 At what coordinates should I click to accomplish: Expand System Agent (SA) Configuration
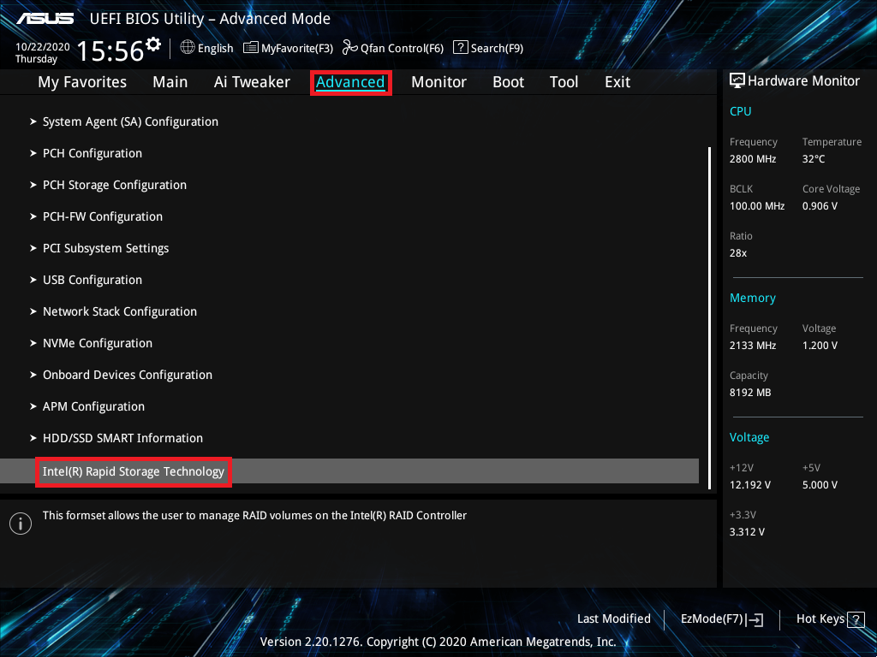point(130,121)
